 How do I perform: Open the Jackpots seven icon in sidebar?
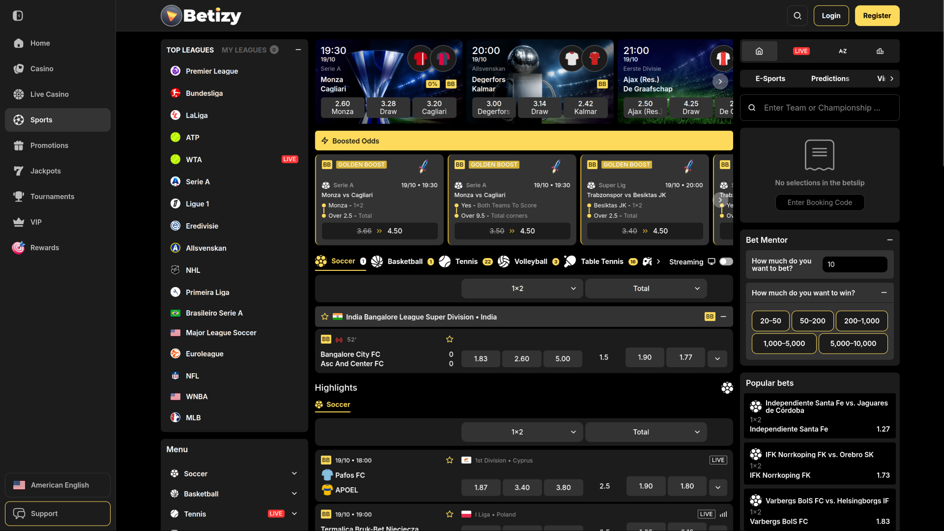pos(19,171)
